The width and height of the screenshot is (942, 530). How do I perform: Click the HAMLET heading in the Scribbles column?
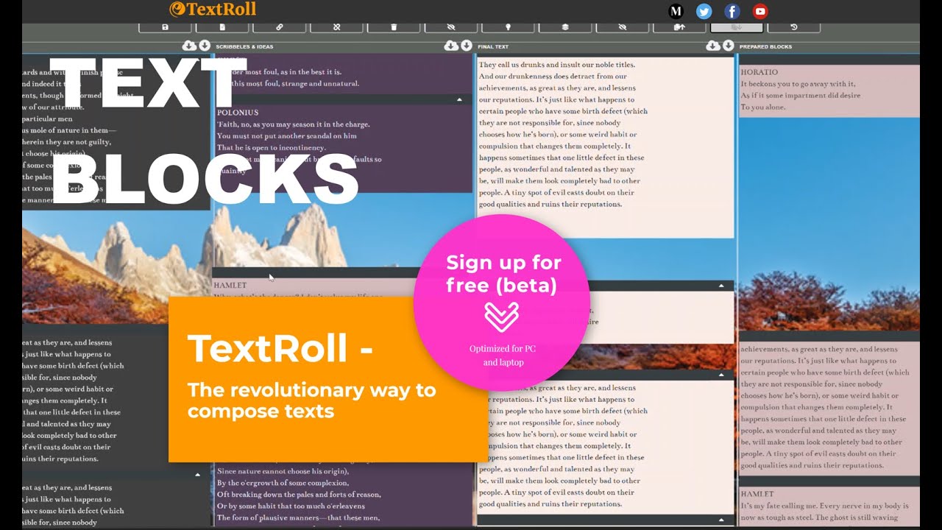pyautogui.click(x=230, y=285)
